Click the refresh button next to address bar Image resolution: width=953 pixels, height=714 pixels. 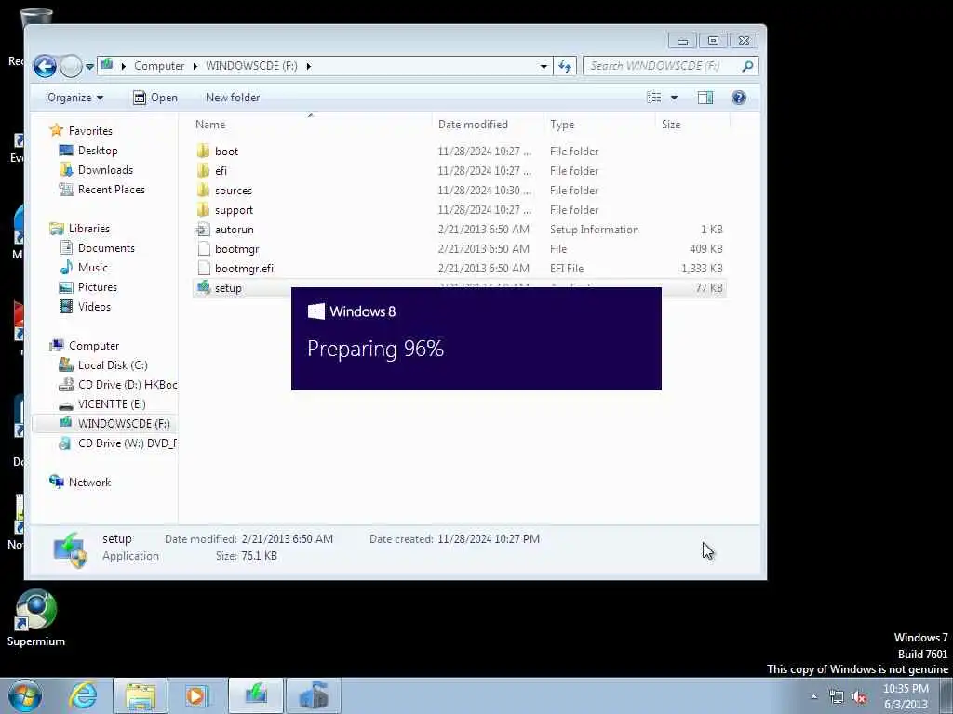565,66
